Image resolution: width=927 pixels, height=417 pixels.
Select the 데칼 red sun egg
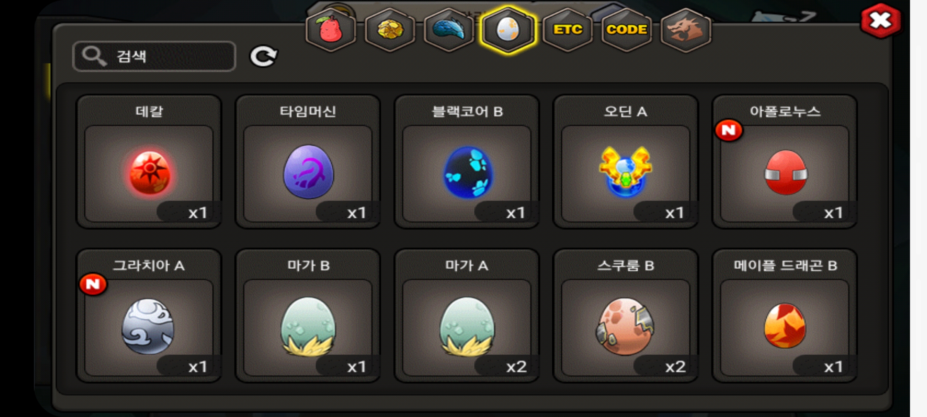149,161
